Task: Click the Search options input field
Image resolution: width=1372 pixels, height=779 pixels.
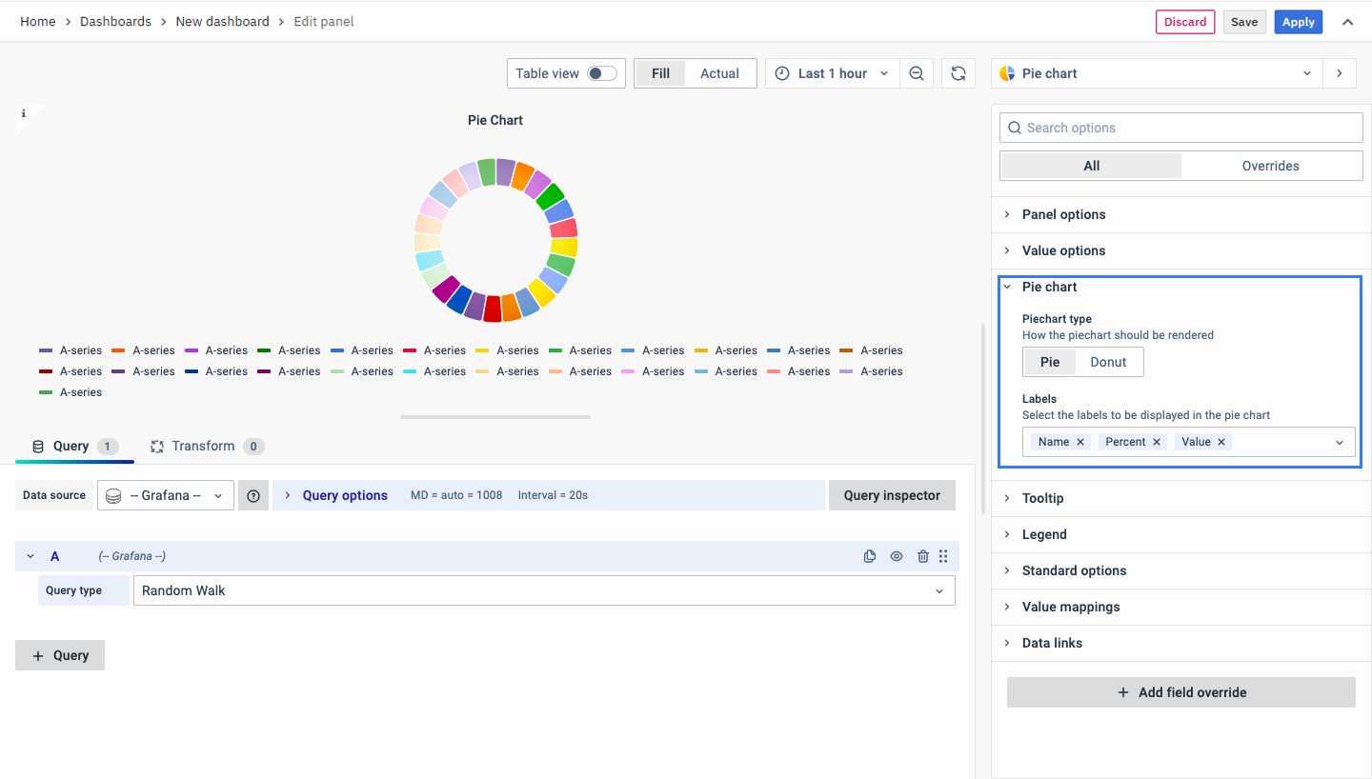Action: click(x=1181, y=128)
